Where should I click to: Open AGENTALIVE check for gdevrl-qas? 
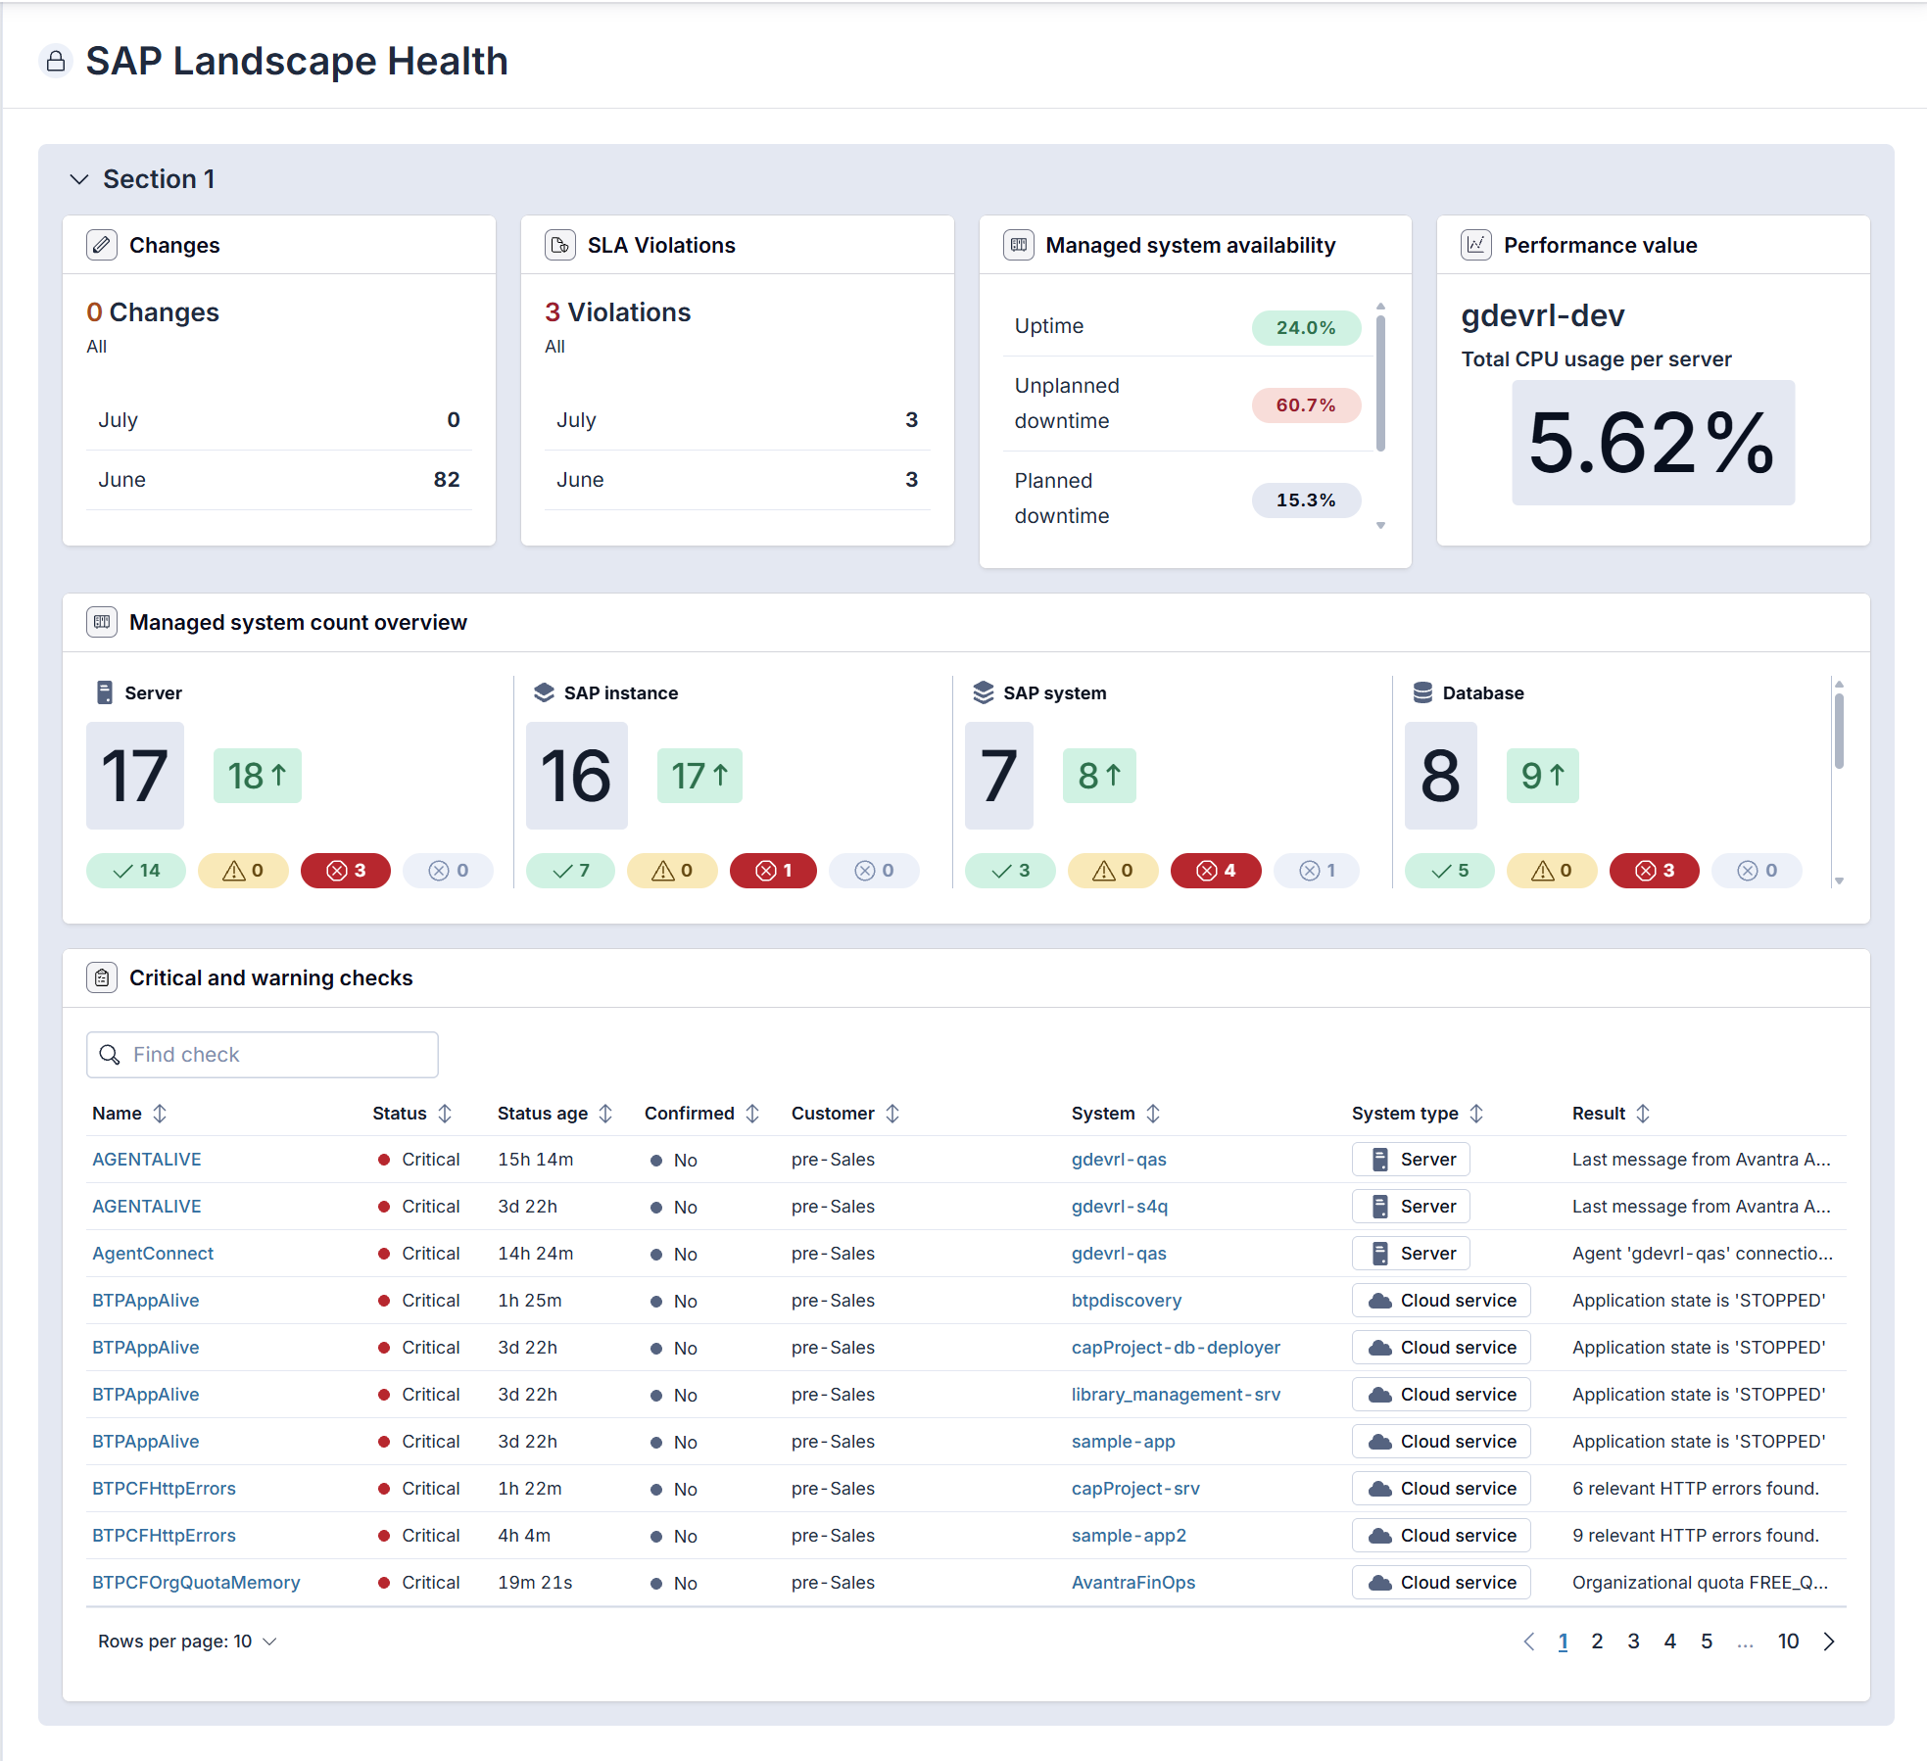click(x=147, y=1160)
